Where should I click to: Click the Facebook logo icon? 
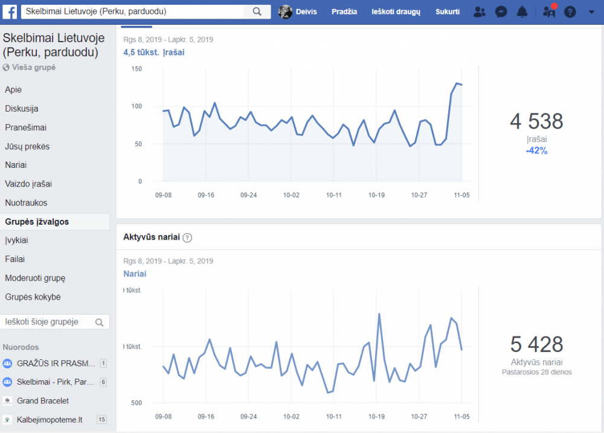click(x=10, y=11)
